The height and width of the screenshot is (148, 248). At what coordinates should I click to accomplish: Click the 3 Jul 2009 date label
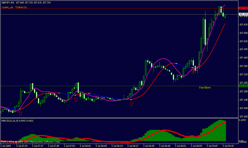(6, 146)
